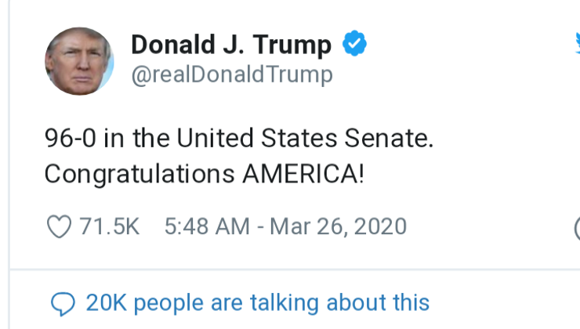Like the tweet with the heart icon

[x=59, y=227]
